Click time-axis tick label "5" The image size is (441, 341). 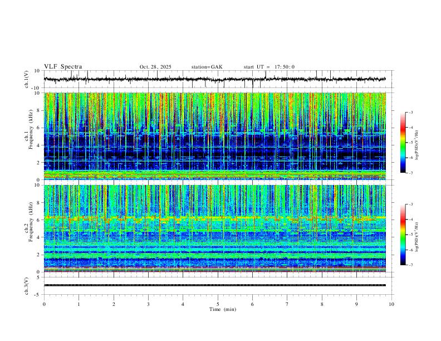218,304
